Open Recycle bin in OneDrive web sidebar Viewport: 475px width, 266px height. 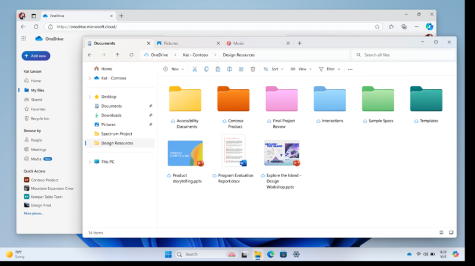pyautogui.click(x=36, y=118)
